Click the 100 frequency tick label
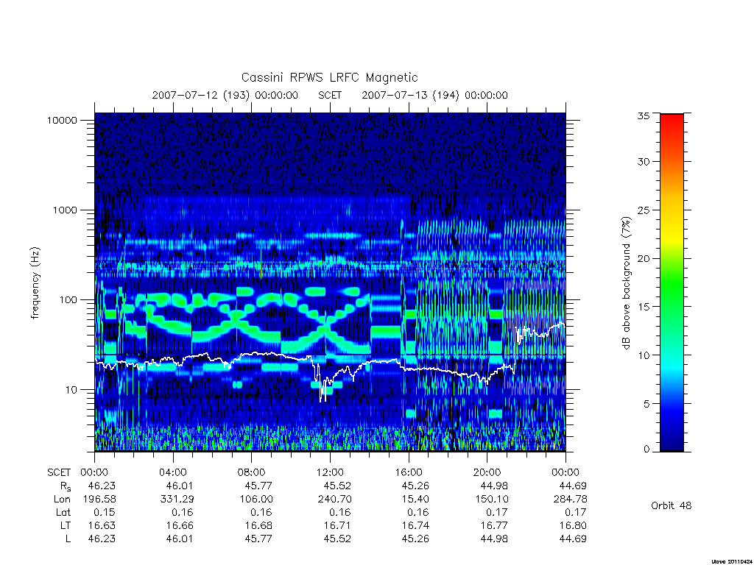The image size is (754, 565). click(68, 300)
